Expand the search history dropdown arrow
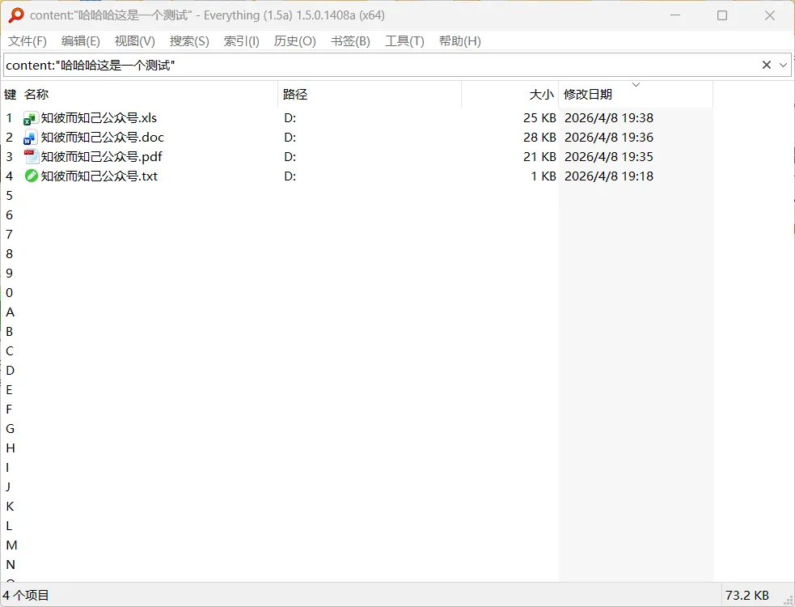 point(783,65)
